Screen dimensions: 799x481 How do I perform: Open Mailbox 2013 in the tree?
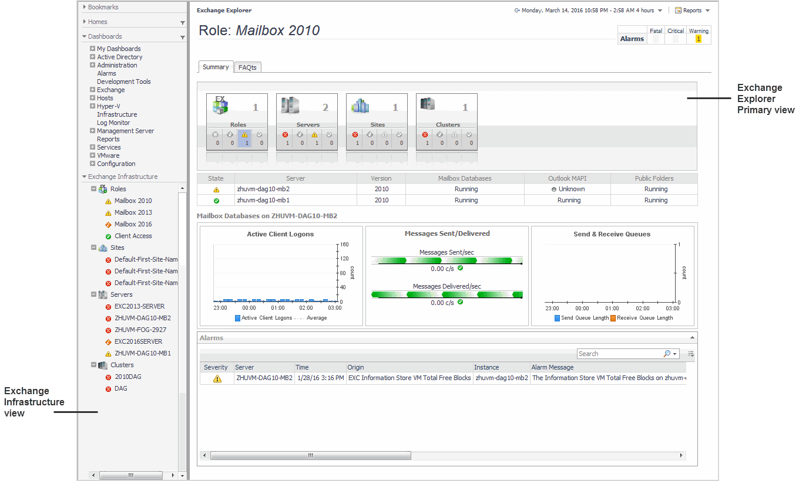pyautogui.click(x=133, y=212)
